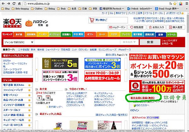
Task: Open the Blog bookmark folder
Action: (x=5, y=9)
